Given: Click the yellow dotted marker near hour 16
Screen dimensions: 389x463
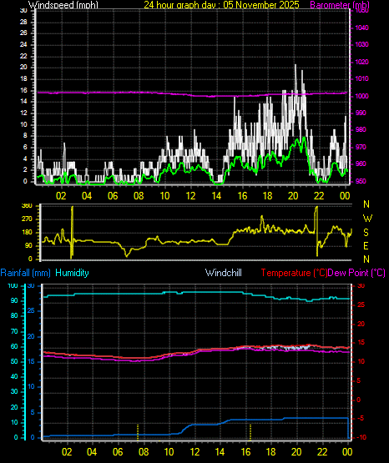Looking at the screenshot, I should coord(250,432).
